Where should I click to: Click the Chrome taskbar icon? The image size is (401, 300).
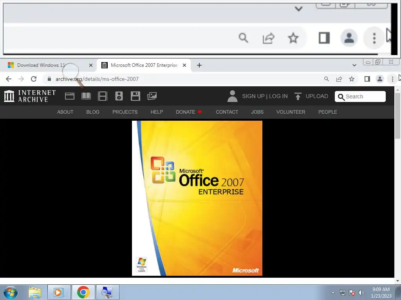(x=83, y=293)
